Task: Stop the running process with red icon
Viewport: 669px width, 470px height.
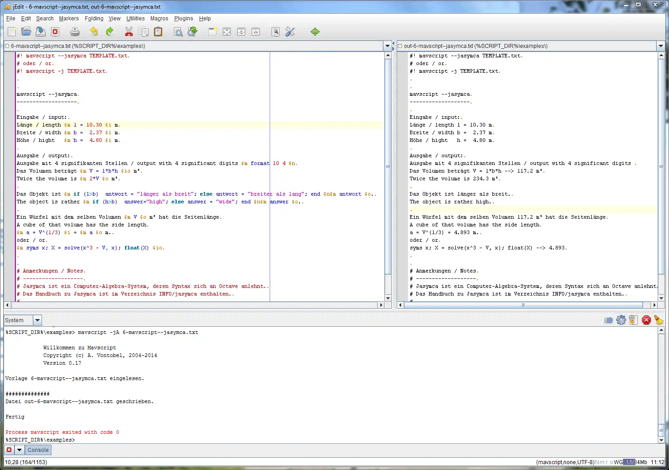Action: pyautogui.click(x=646, y=320)
